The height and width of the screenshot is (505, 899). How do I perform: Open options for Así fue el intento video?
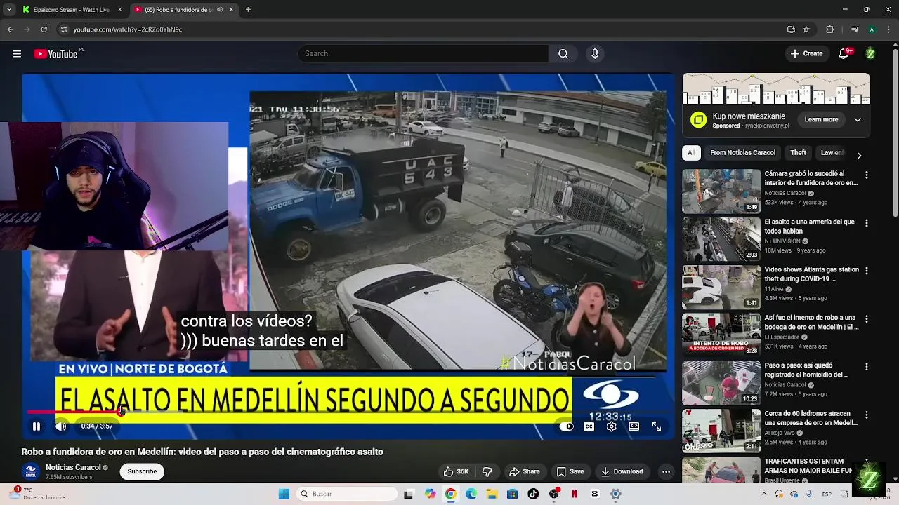pos(867,319)
